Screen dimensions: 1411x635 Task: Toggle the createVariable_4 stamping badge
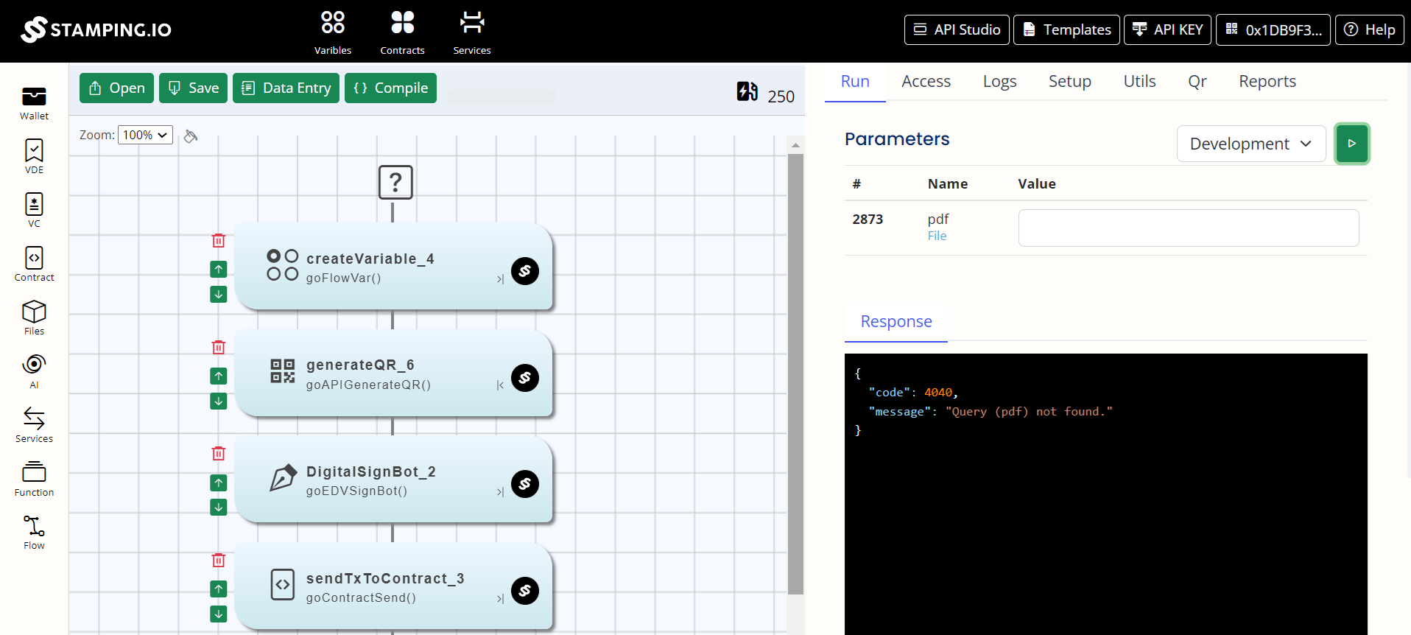pos(525,271)
